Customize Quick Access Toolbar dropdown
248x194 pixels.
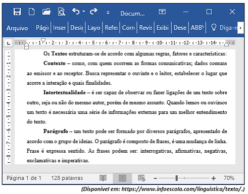(x=108, y=12)
